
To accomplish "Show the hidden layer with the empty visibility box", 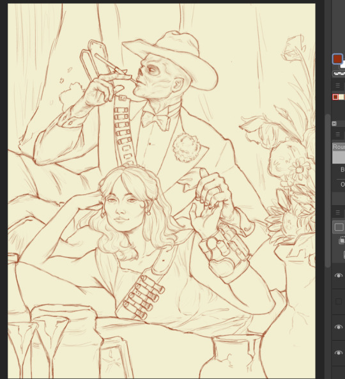I will click(x=339, y=302).
